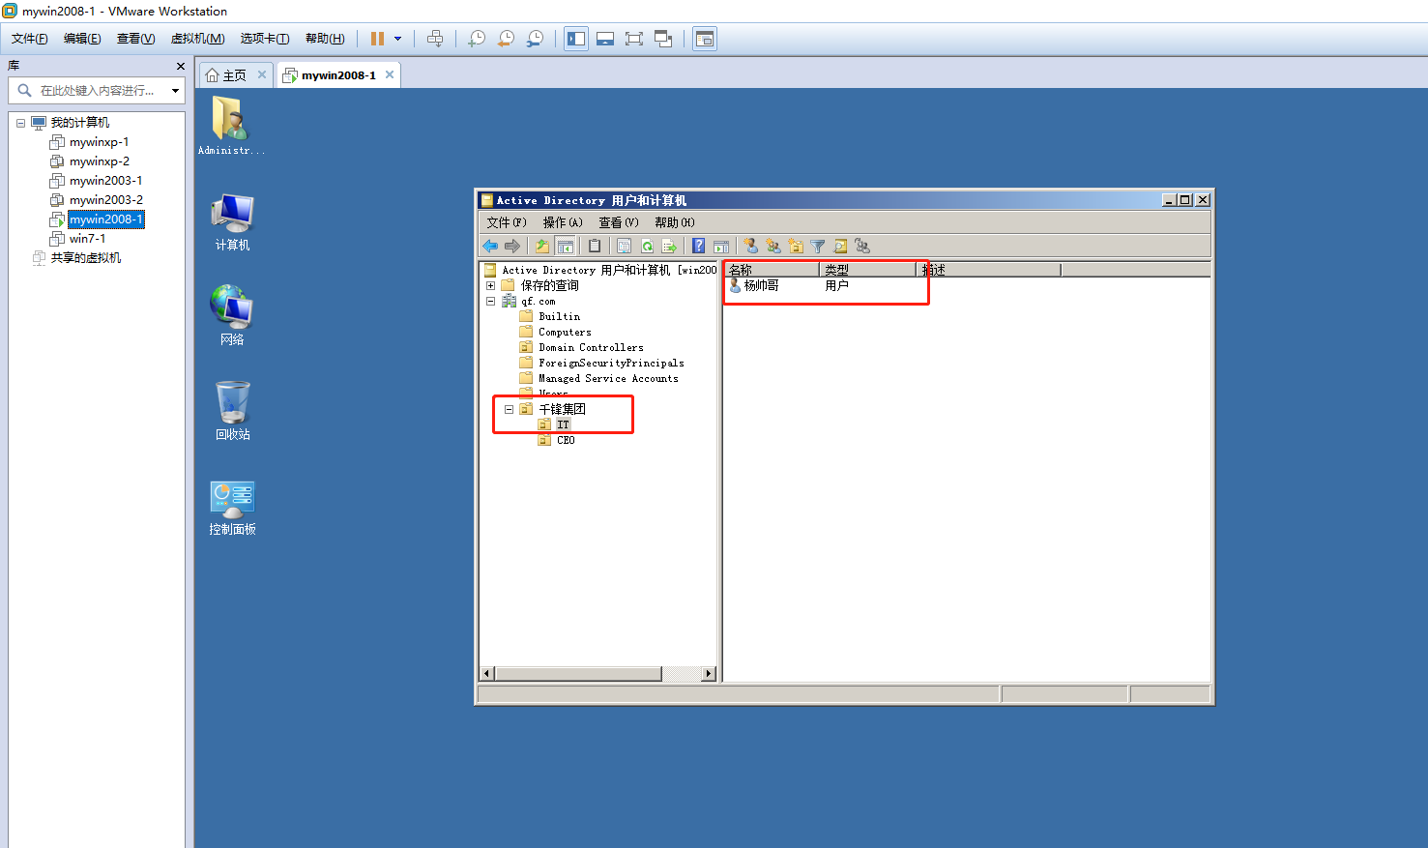Click the tree pane horizontal scrollbar thumb

tap(578, 673)
